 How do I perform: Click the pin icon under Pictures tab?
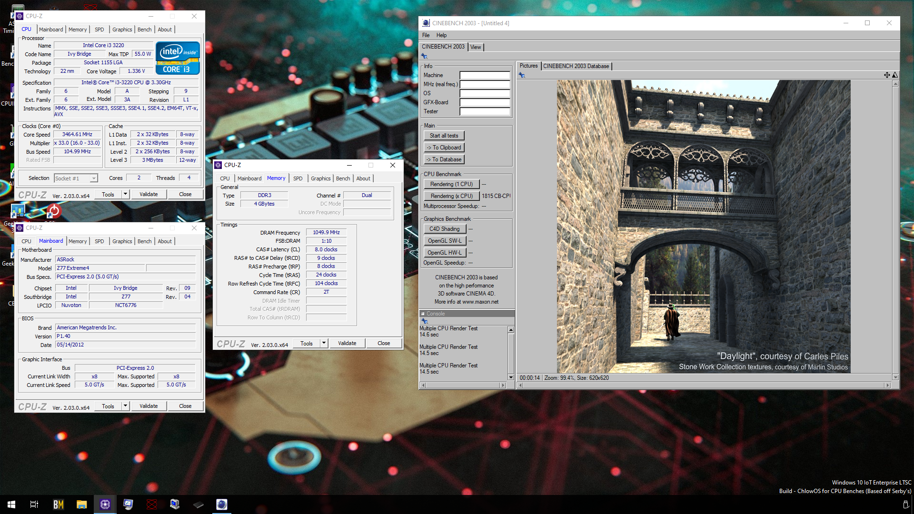click(x=522, y=75)
